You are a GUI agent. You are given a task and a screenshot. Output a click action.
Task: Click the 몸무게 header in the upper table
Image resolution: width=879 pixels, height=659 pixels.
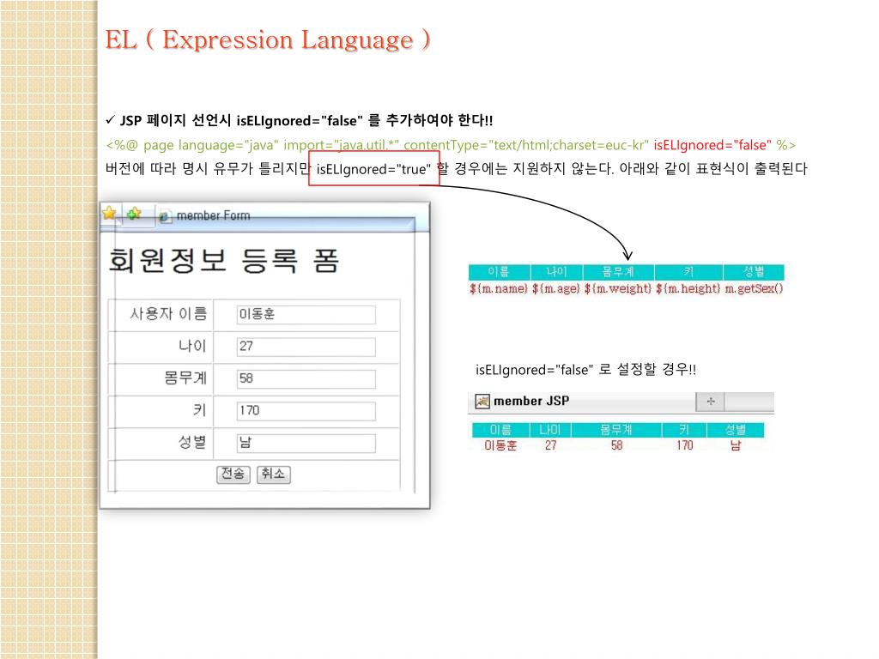click(x=618, y=272)
